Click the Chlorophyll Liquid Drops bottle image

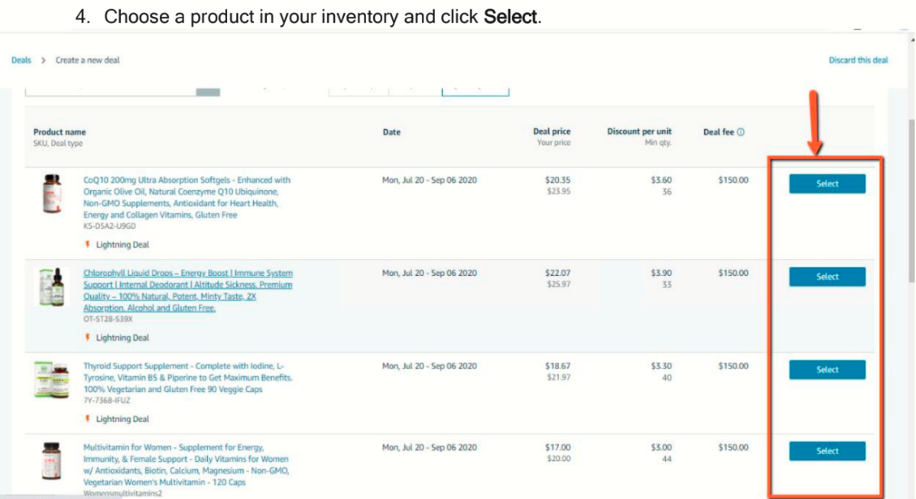point(52,286)
